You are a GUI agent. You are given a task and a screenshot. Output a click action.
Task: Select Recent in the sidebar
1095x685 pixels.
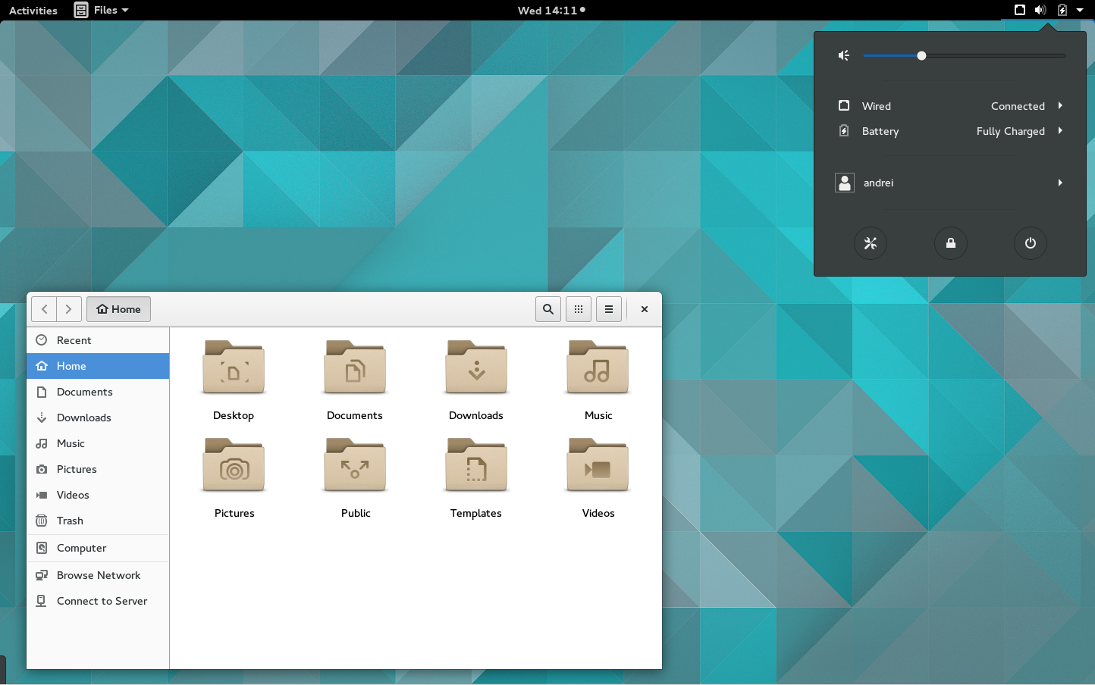pyautogui.click(x=98, y=340)
